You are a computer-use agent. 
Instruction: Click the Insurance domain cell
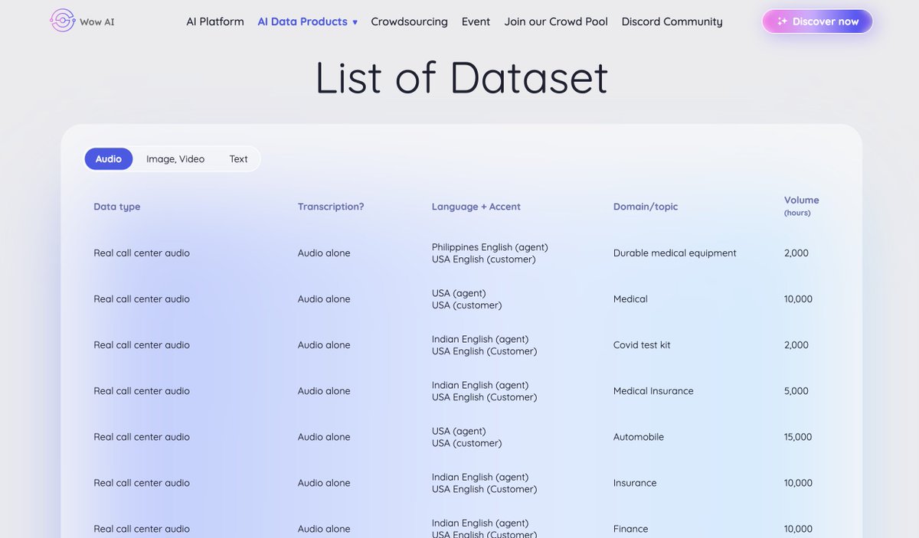(635, 483)
